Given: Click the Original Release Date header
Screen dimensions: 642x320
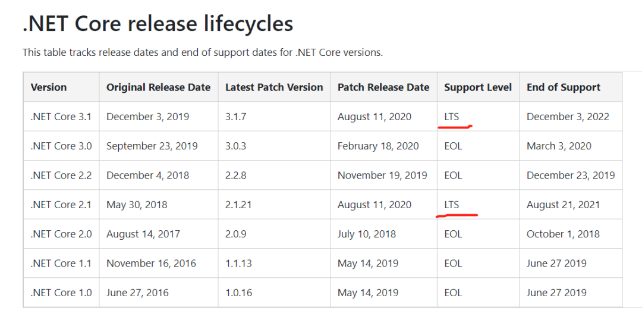Looking at the screenshot, I should pyautogui.click(x=159, y=87).
